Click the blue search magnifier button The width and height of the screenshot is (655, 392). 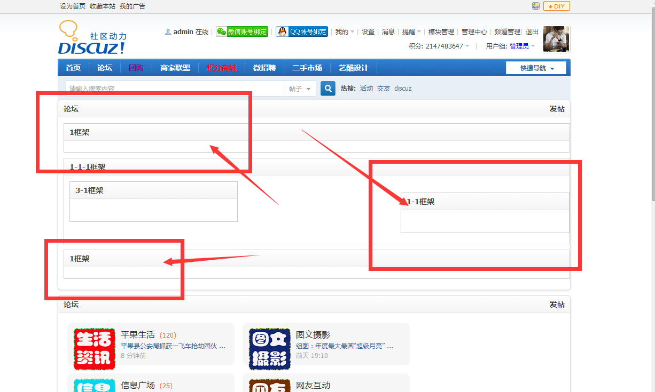pyautogui.click(x=328, y=89)
